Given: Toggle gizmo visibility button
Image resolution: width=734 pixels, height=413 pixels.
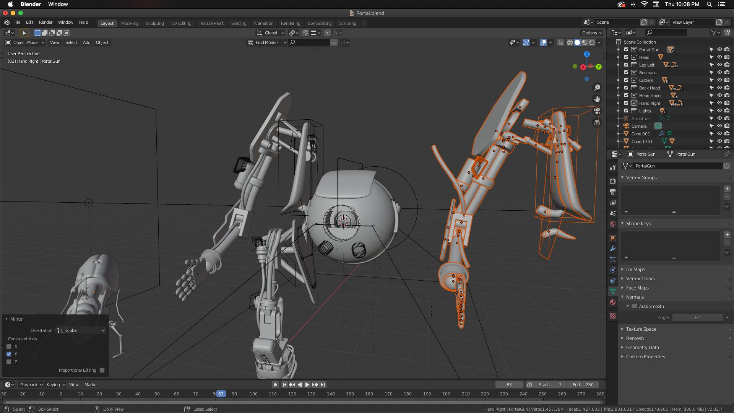Looking at the screenshot, I should click(x=526, y=42).
